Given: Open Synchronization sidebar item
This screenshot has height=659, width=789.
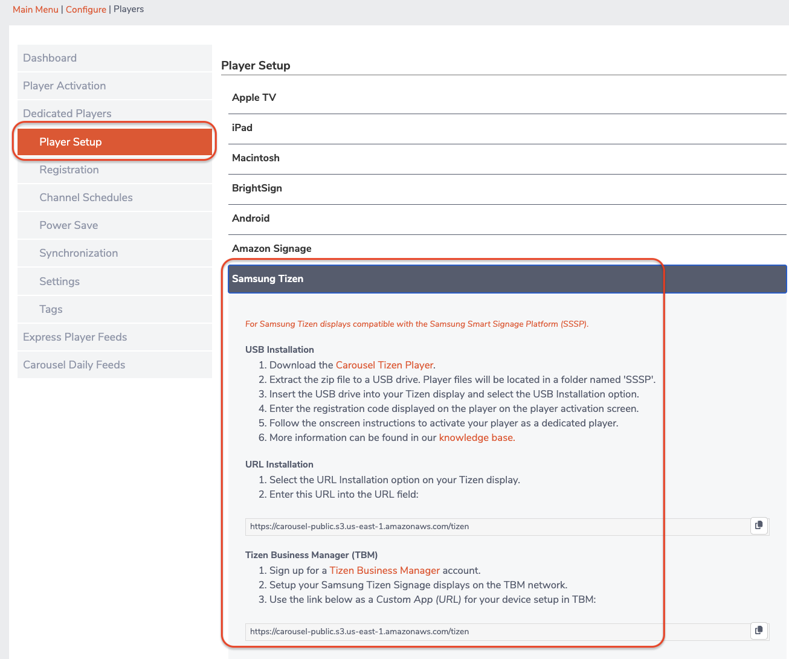Looking at the screenshot, I should [x=115, y=253].
